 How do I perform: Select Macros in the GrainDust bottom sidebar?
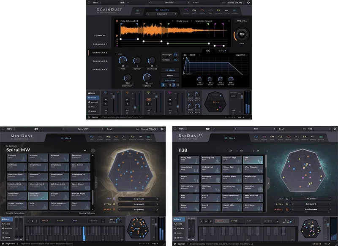click(93, 102)
